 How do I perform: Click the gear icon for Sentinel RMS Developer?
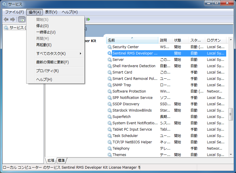point(109,53)
